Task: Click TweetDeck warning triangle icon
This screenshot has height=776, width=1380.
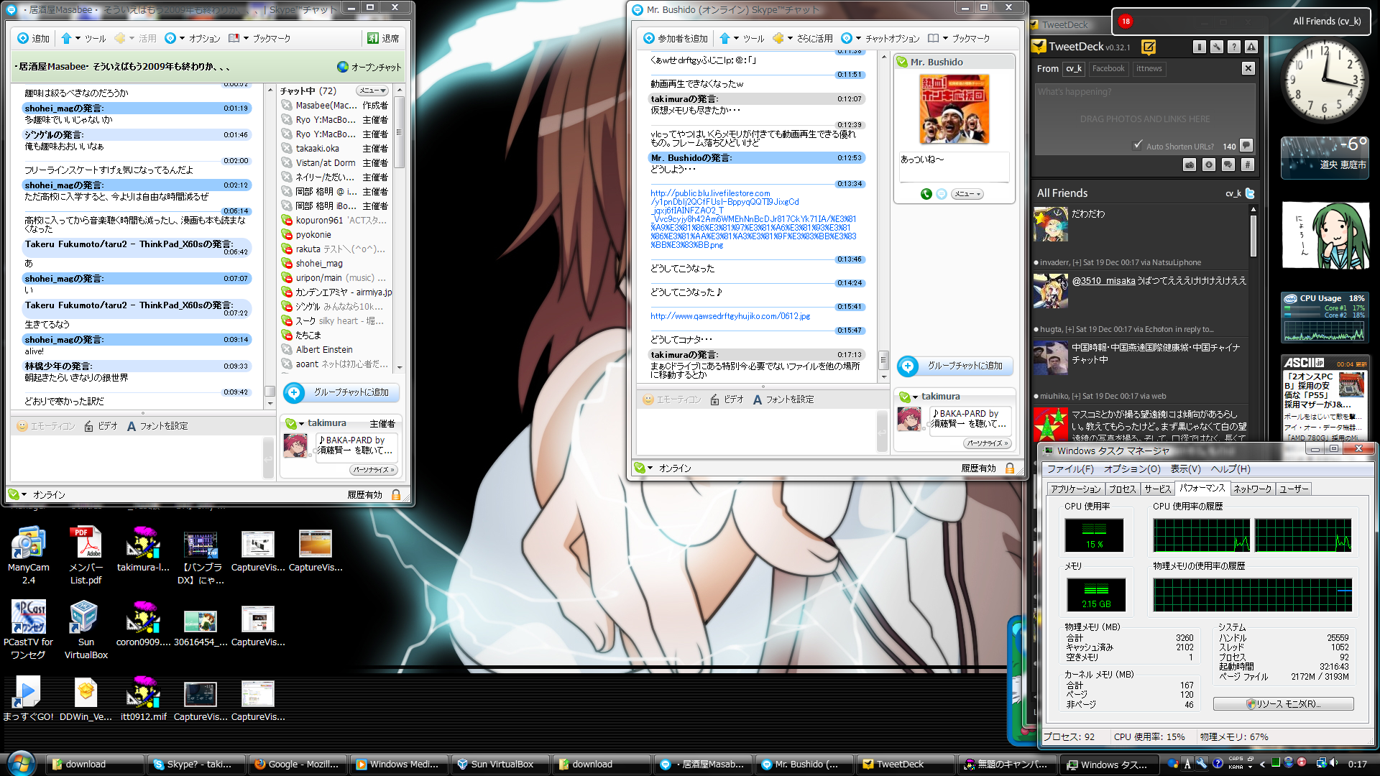Action: [1251, 47]
